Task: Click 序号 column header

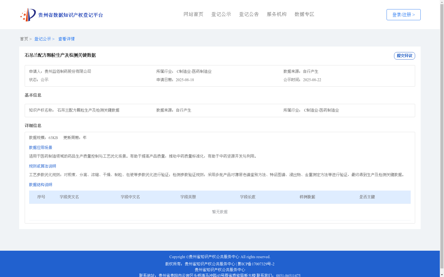Action: pyautogui.click(x=41, y=197)
